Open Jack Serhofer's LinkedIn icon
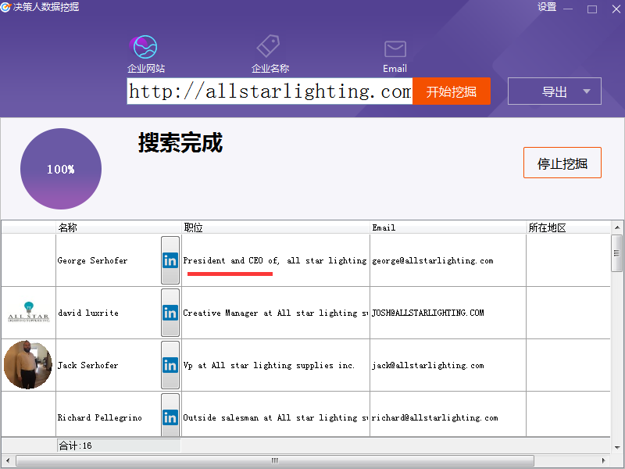This screenshot has width=625, height=469. [170, 365]
